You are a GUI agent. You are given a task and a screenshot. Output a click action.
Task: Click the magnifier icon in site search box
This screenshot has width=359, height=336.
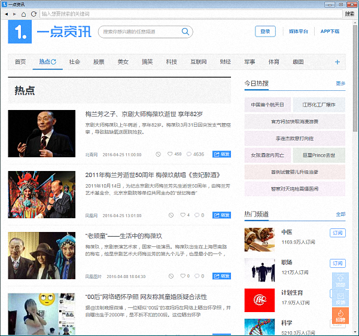point(186,32)
